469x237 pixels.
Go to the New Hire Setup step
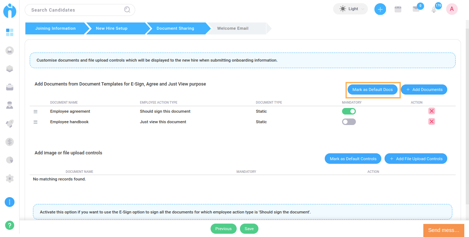coord(112,28)
